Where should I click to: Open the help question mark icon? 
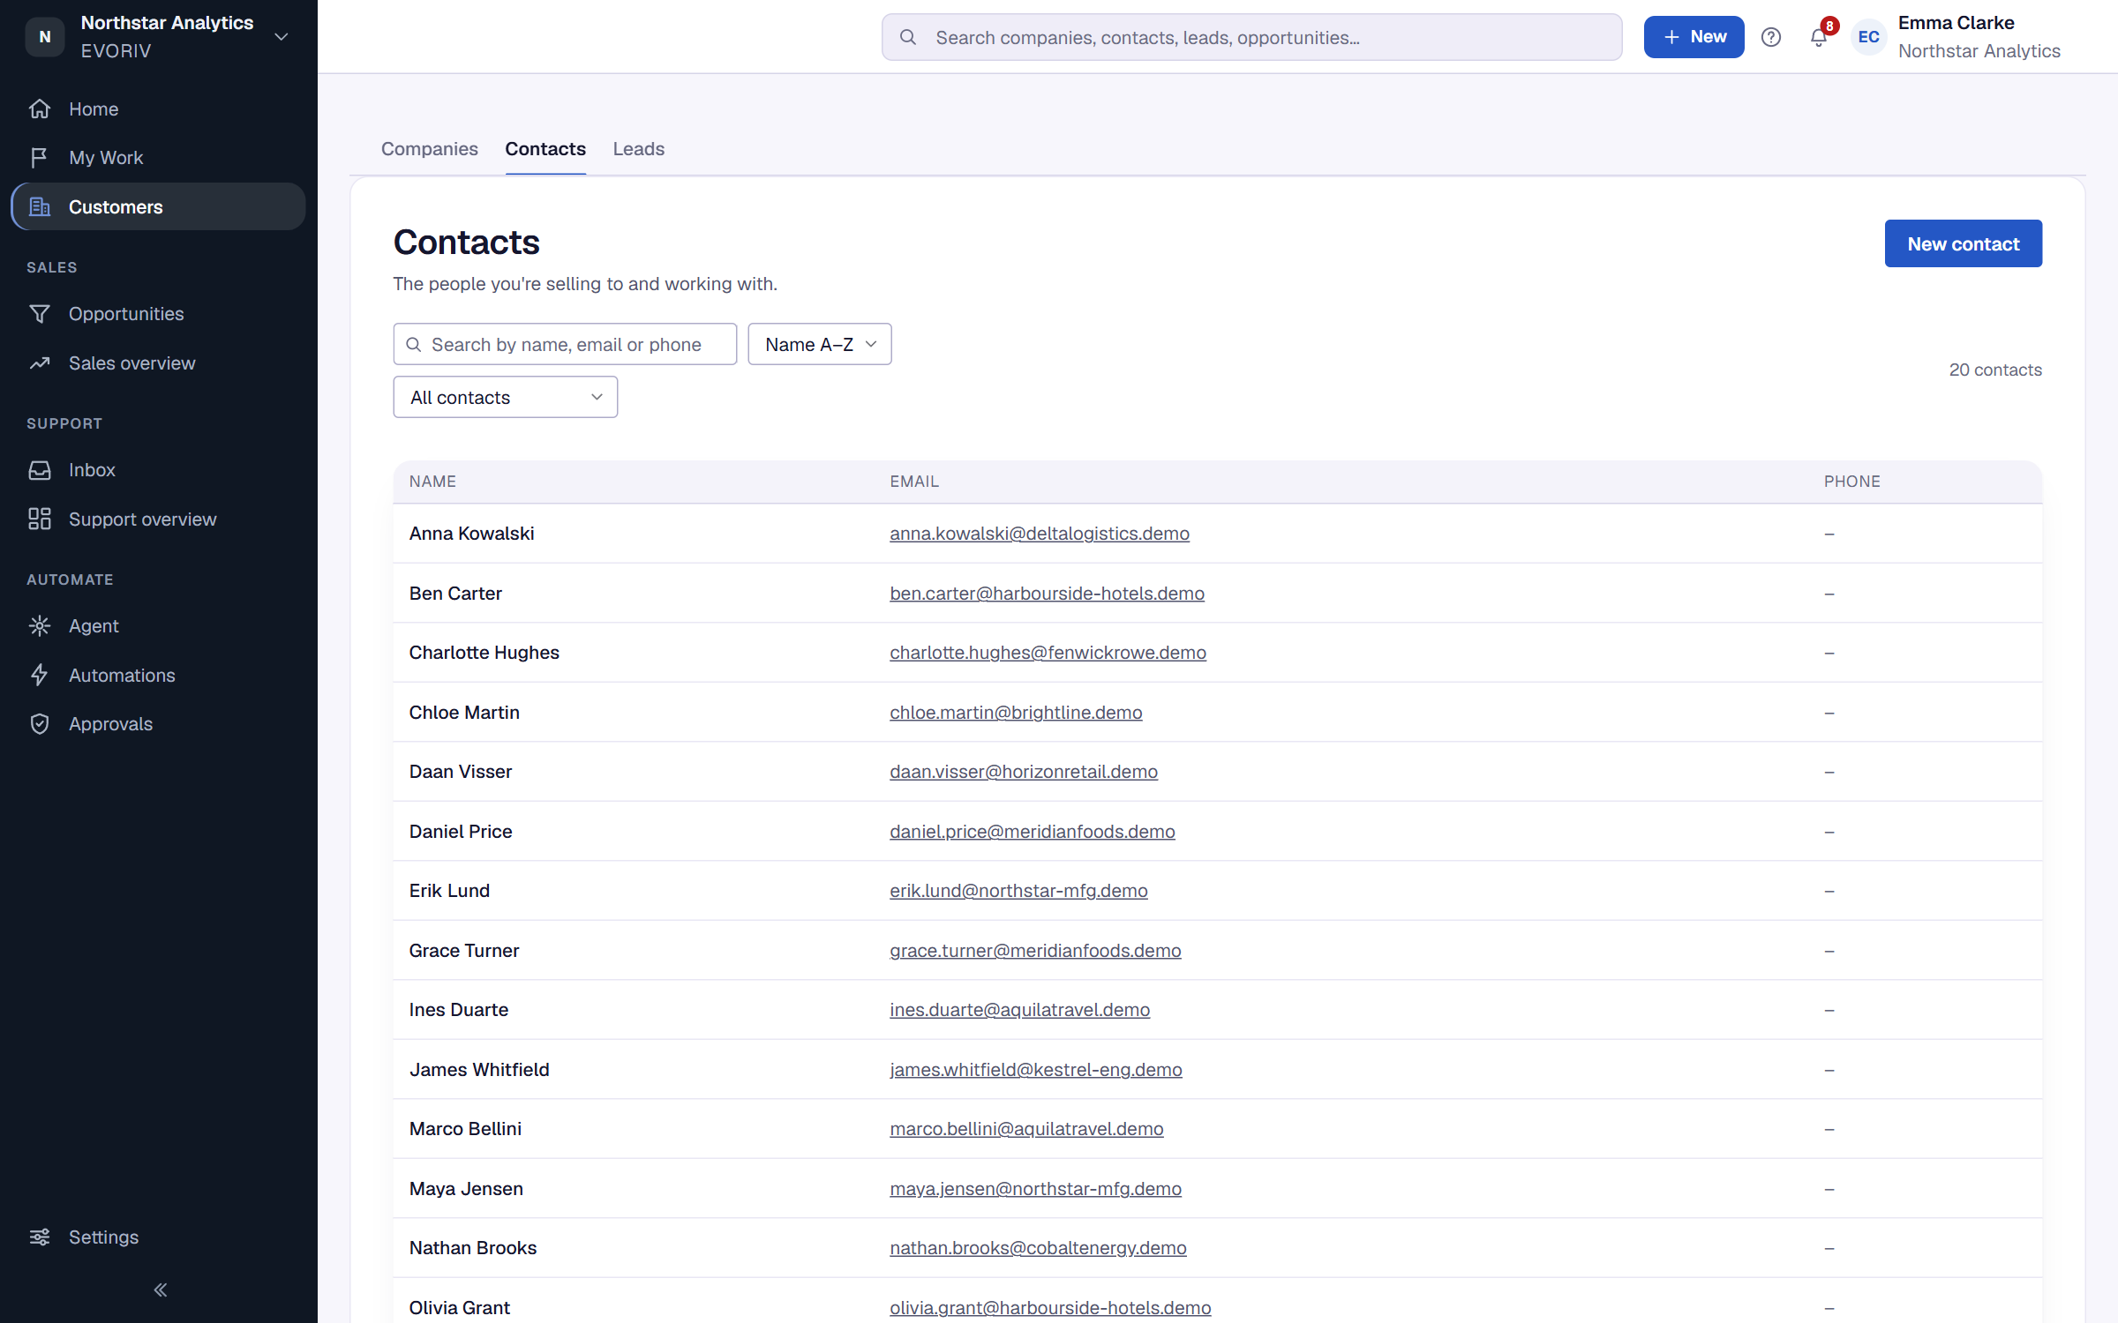[1771, 37]
